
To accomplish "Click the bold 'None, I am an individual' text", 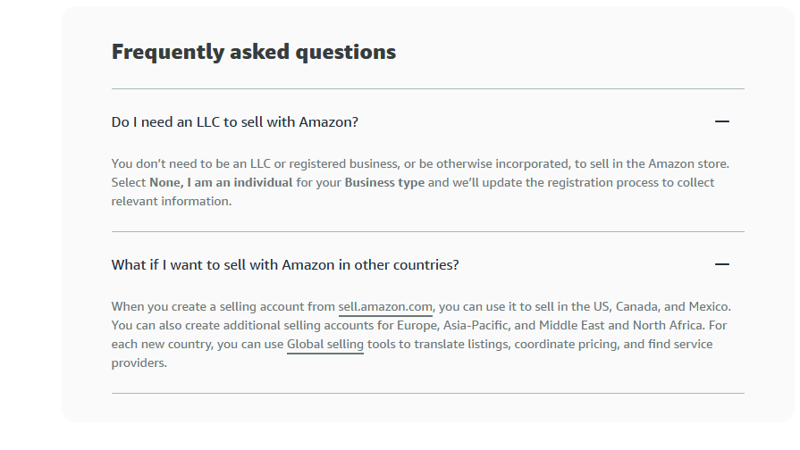I will [221, 182].
